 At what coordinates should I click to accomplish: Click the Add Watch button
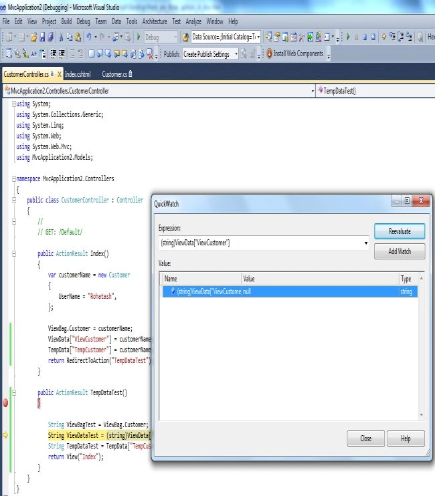[x=400, y=251]
